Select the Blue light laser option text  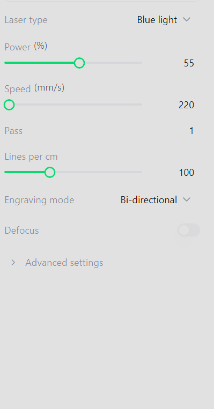pyautogui.click(x=157, y=20)
